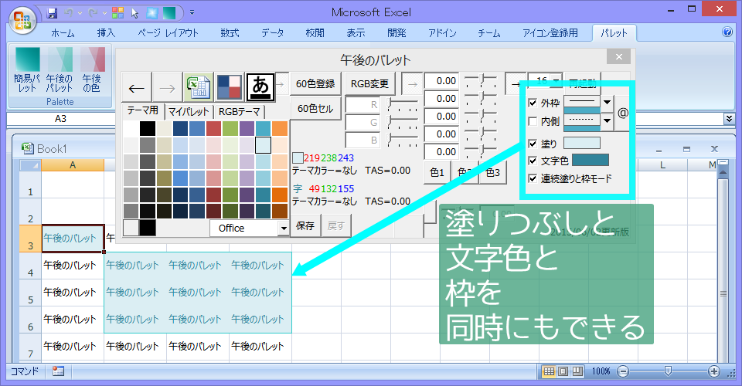Image resolution: width=742 pixels, height=386 pixels.
Task: Click the Book1 workbook icon
Action: (x=28, y=148)
